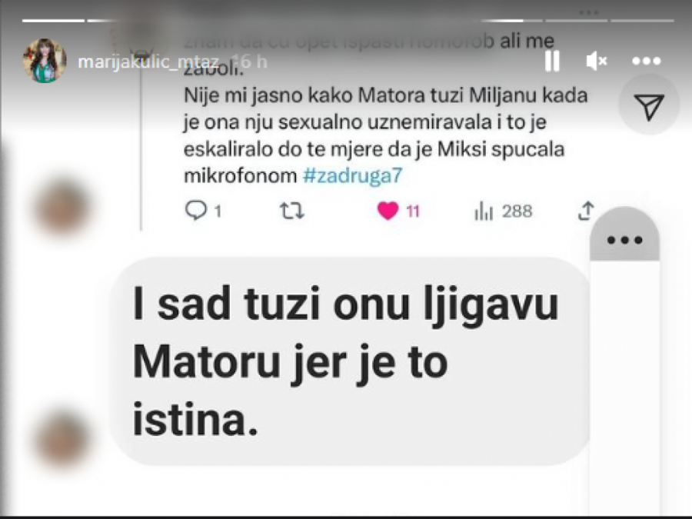
Task: Share the tweet using upload icon
Action: coord(586,211)
